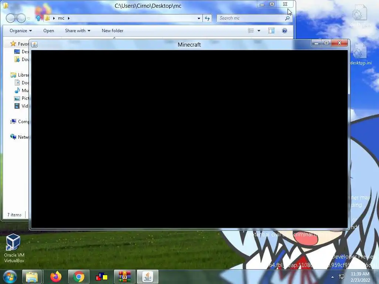This screenshot has width=379, height=284.
Task: Expand the address bar history dropdown
Action: point(199,18)
